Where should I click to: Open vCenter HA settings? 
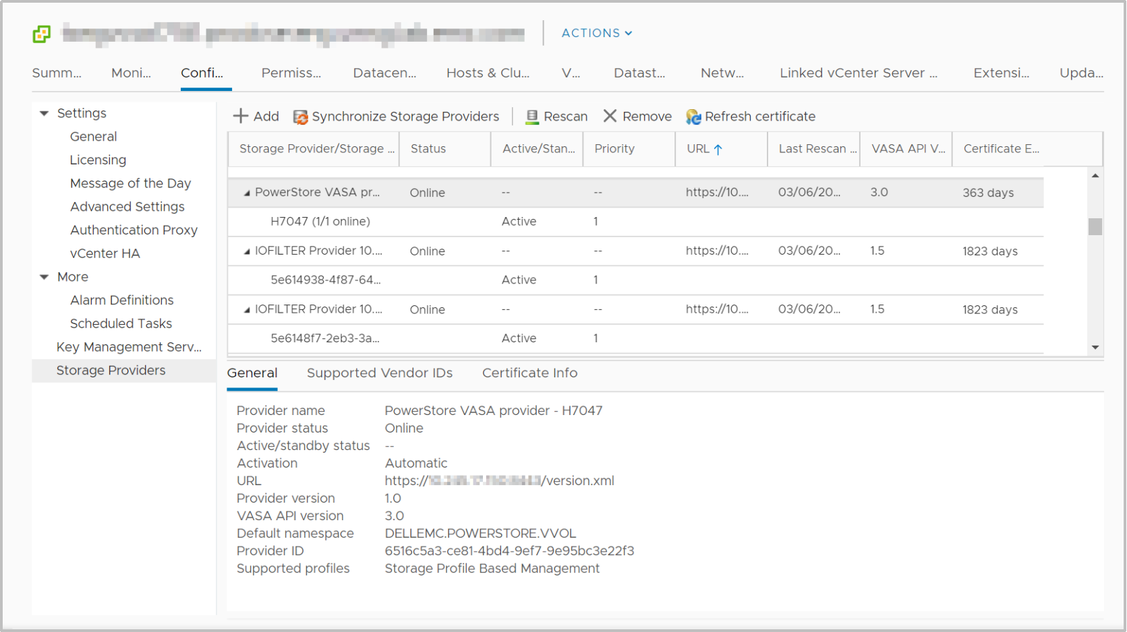pos(105,254)
